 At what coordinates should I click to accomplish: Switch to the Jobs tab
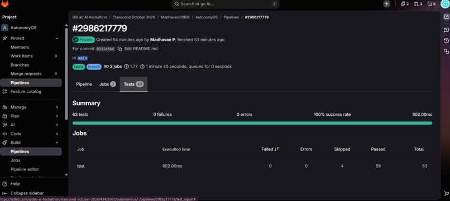point(107,84)
